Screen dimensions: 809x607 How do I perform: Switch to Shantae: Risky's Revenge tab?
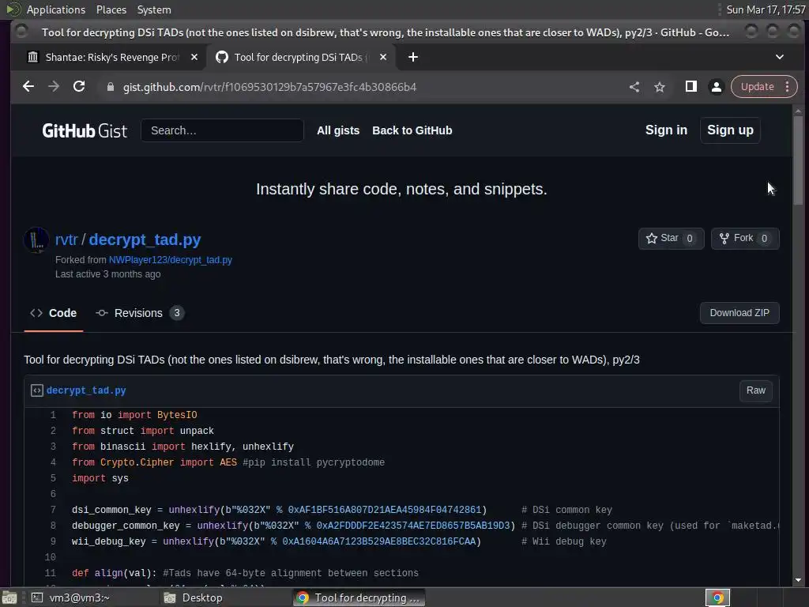pyautogui.click(x=112, y=57)
